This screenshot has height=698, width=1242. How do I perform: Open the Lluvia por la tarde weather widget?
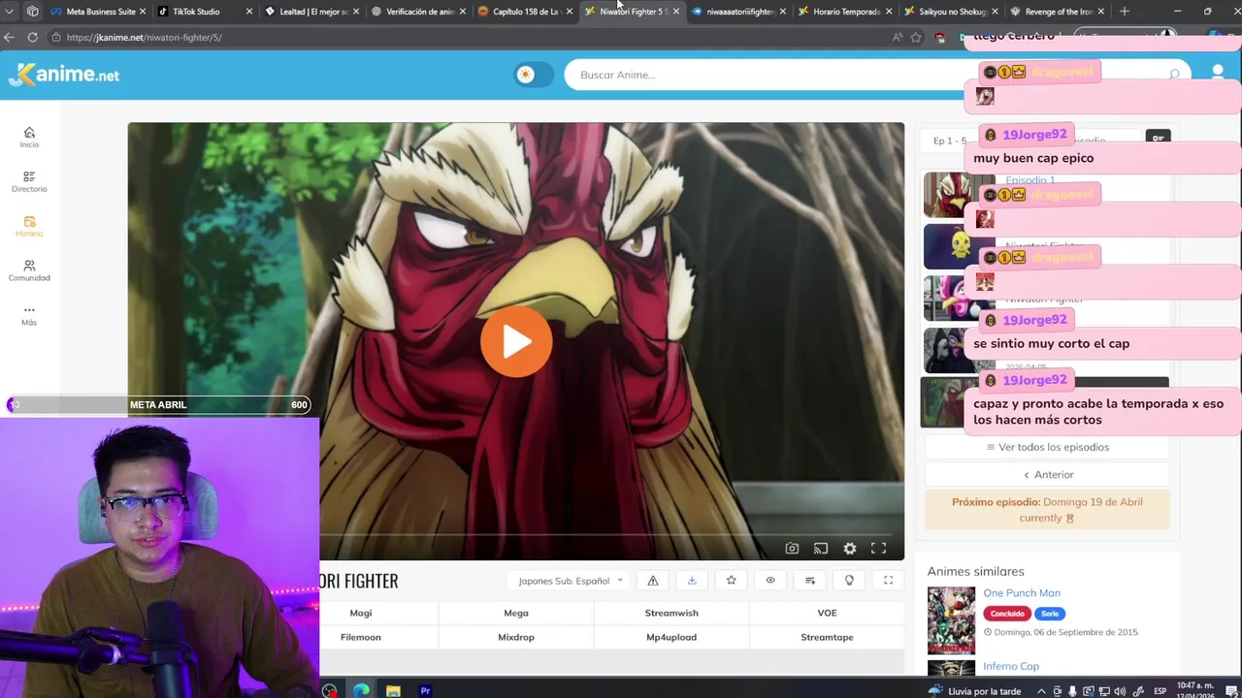coord(974,690)
